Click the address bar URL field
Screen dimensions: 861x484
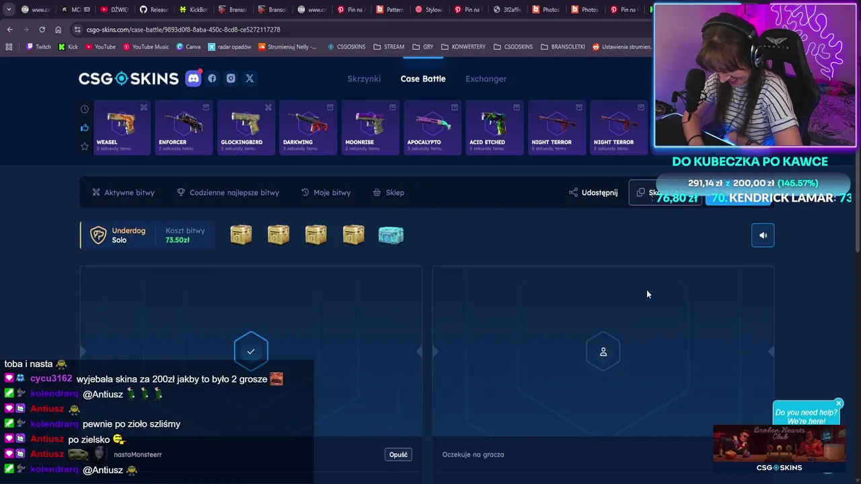coord(363,30)
